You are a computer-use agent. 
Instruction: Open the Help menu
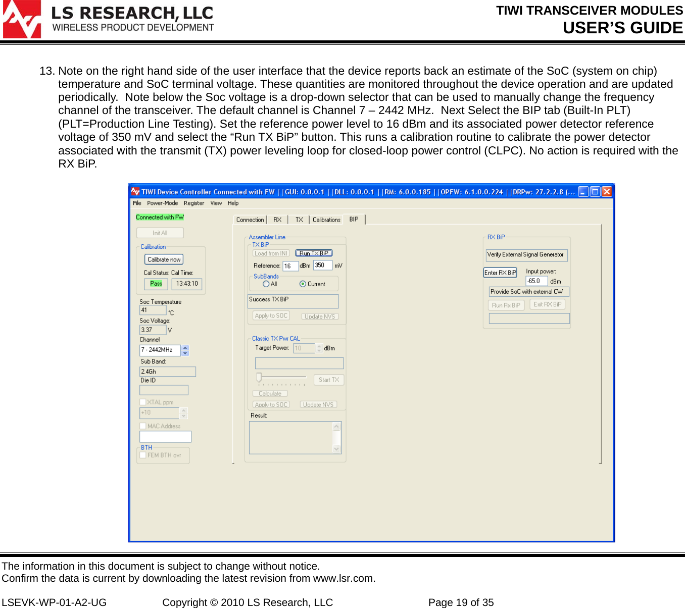[233, 203]
